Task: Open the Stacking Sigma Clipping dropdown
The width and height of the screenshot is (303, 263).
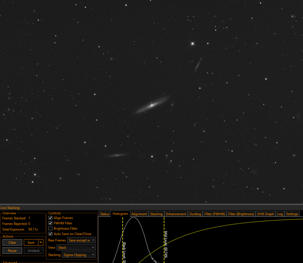Action: (79, 255)
